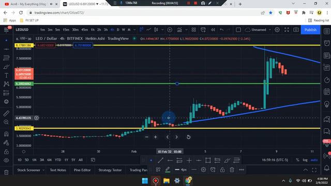Switch to the 1h timeframe

93,30
